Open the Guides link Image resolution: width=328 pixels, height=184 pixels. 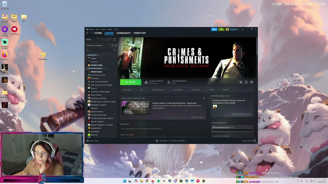point(211,90)
